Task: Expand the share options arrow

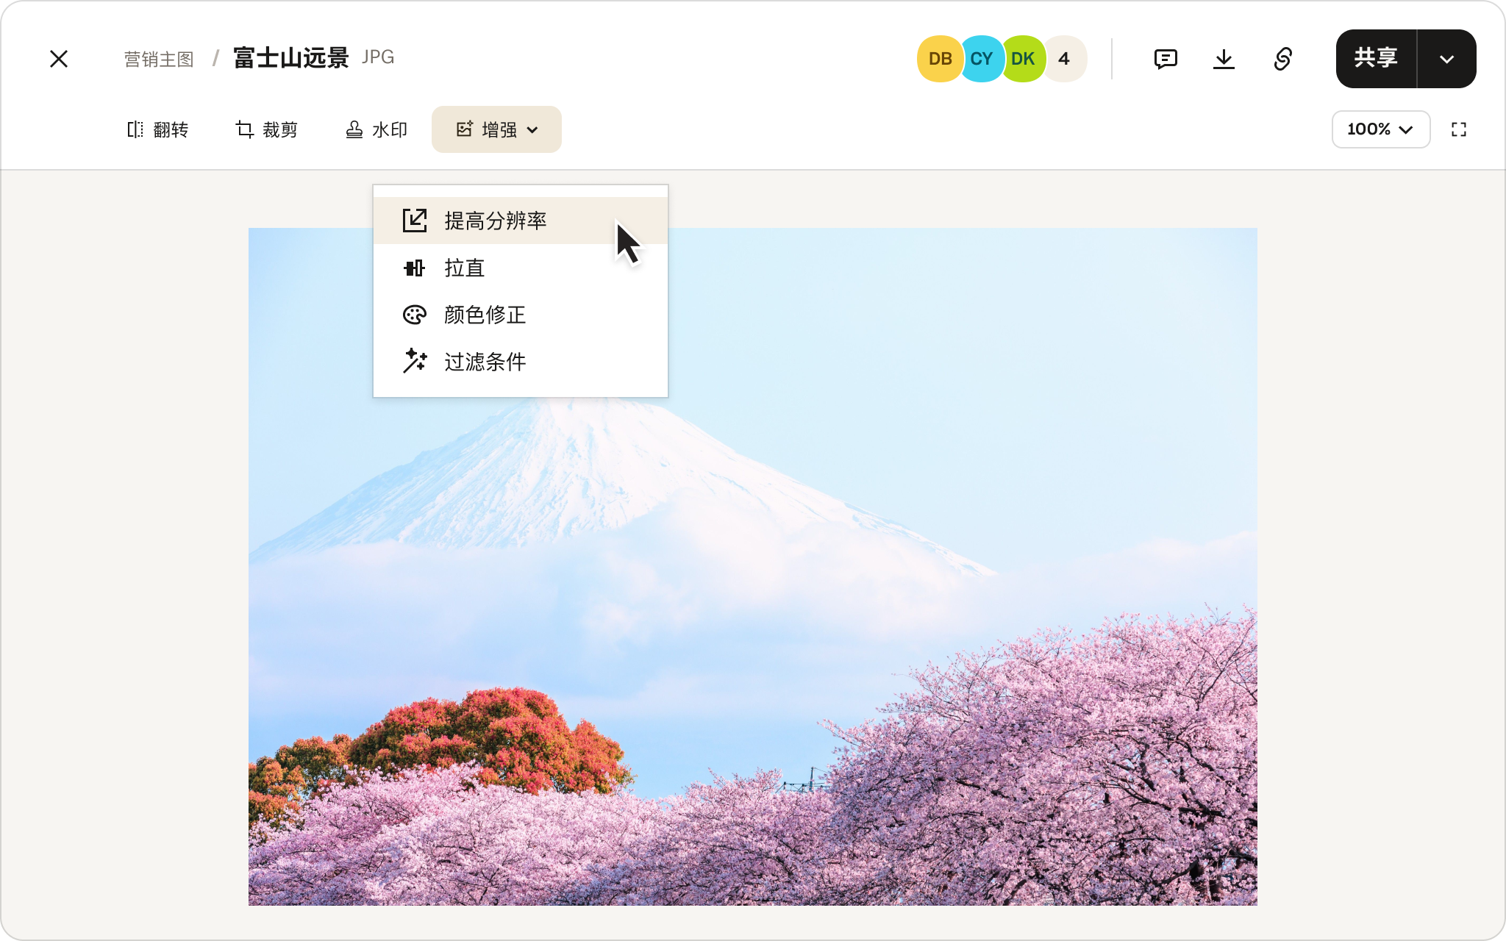Action: (1446, 59)
